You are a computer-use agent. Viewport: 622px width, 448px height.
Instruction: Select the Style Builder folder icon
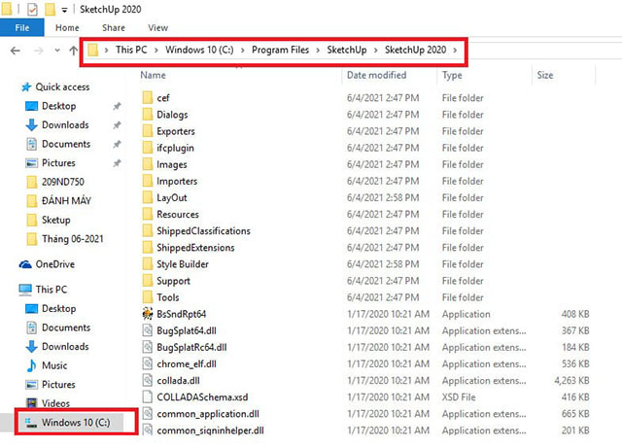point(148,264)
